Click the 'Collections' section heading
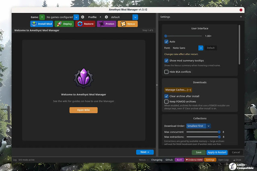The width and height of the screenshot is (257, 171). click(200, 118)
